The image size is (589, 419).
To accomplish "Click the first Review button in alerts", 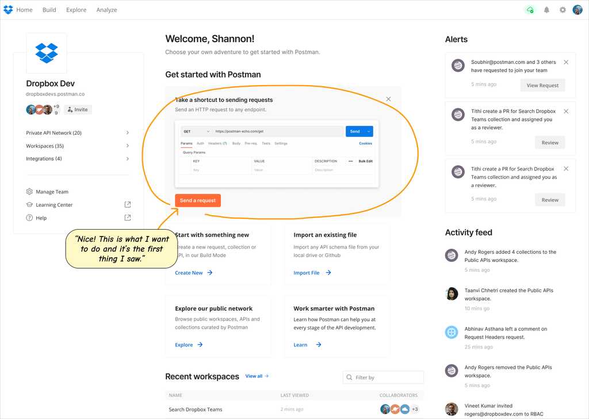I will coord(550,143).
